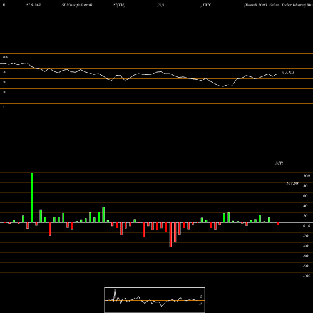The width and height of the screenshot is (313, 313).
Task: Click the Russell 2000 Value Index header text
Action: pos(275,5)
